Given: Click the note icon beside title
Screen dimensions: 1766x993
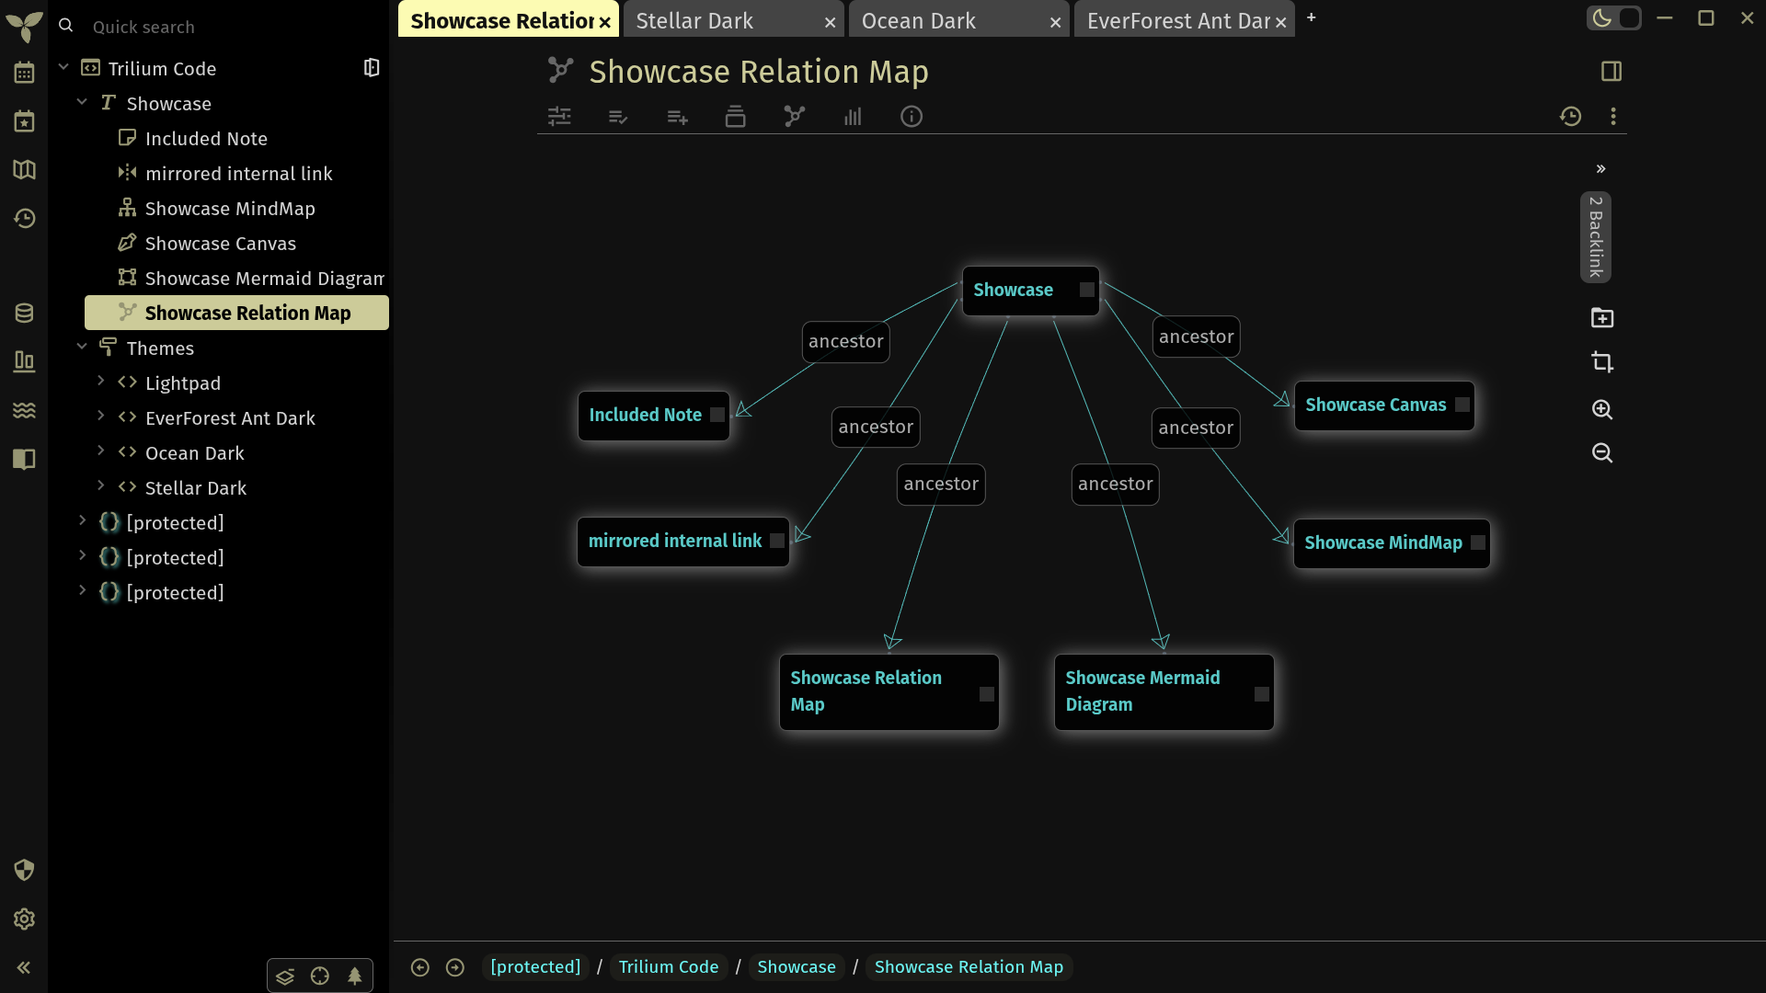Looking at the screenshot, I should pyautogui.click(x=560, y=70).
